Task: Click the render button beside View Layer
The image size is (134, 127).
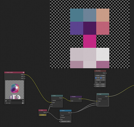Action: pyautogui.click(x=23, y=103)
